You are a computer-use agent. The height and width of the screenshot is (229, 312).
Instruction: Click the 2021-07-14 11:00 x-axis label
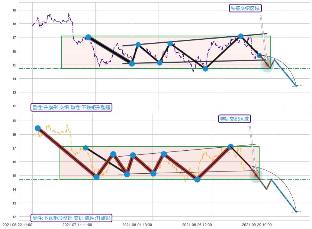click(77, 225)
